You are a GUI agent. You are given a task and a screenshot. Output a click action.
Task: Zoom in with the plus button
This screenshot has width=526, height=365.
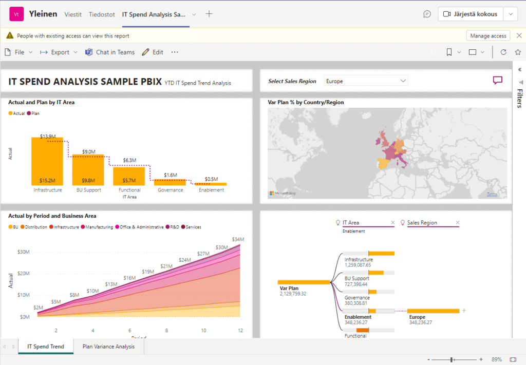(x=481, y=359)
